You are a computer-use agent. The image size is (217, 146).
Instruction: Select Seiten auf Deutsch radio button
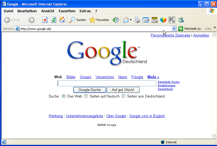pos(86,96)
